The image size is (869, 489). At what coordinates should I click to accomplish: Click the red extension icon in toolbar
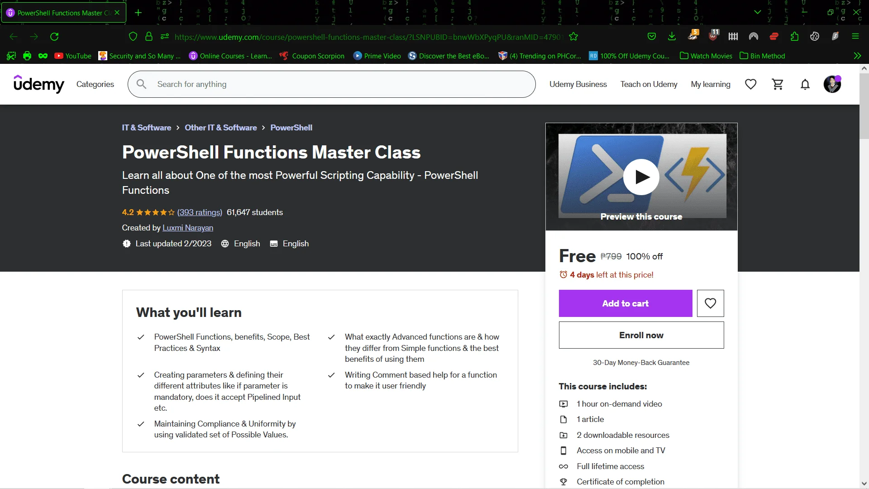coord(774,37)
